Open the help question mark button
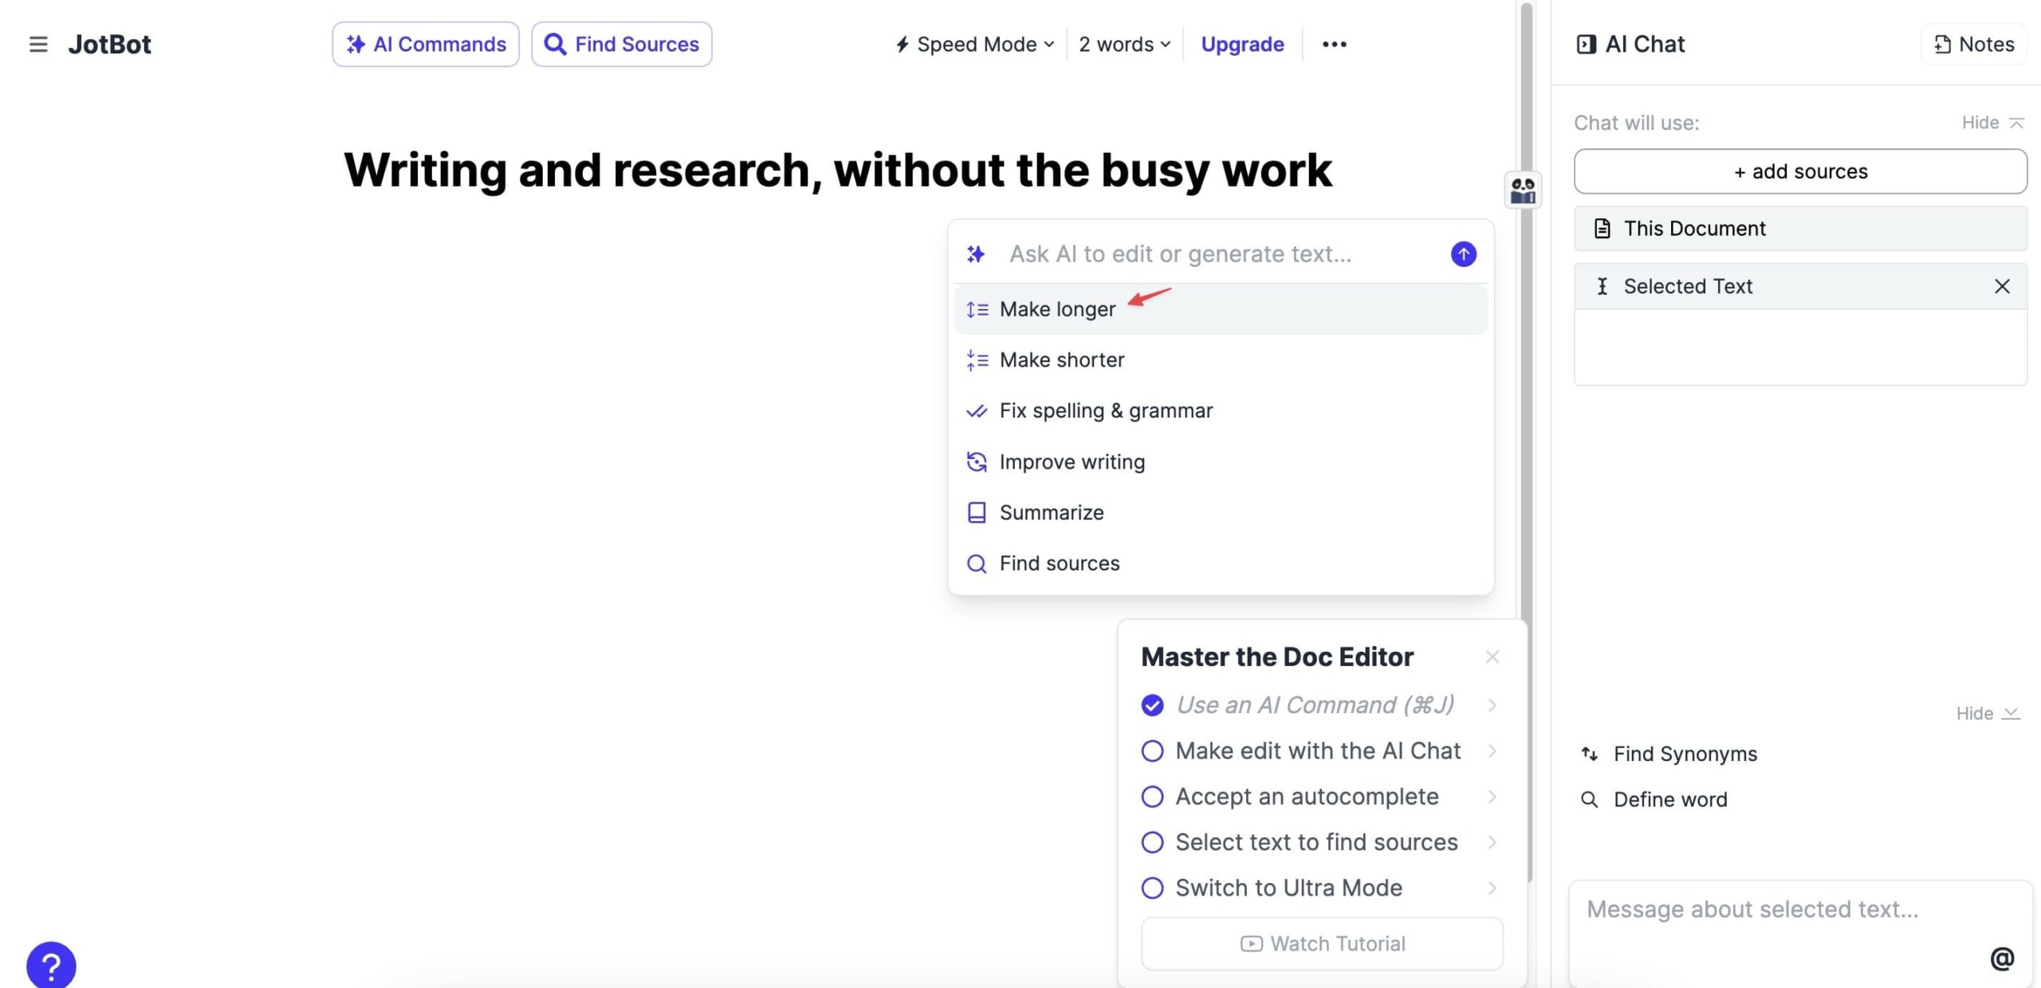Screen dimensions: 2041x988 pos(51,966)
